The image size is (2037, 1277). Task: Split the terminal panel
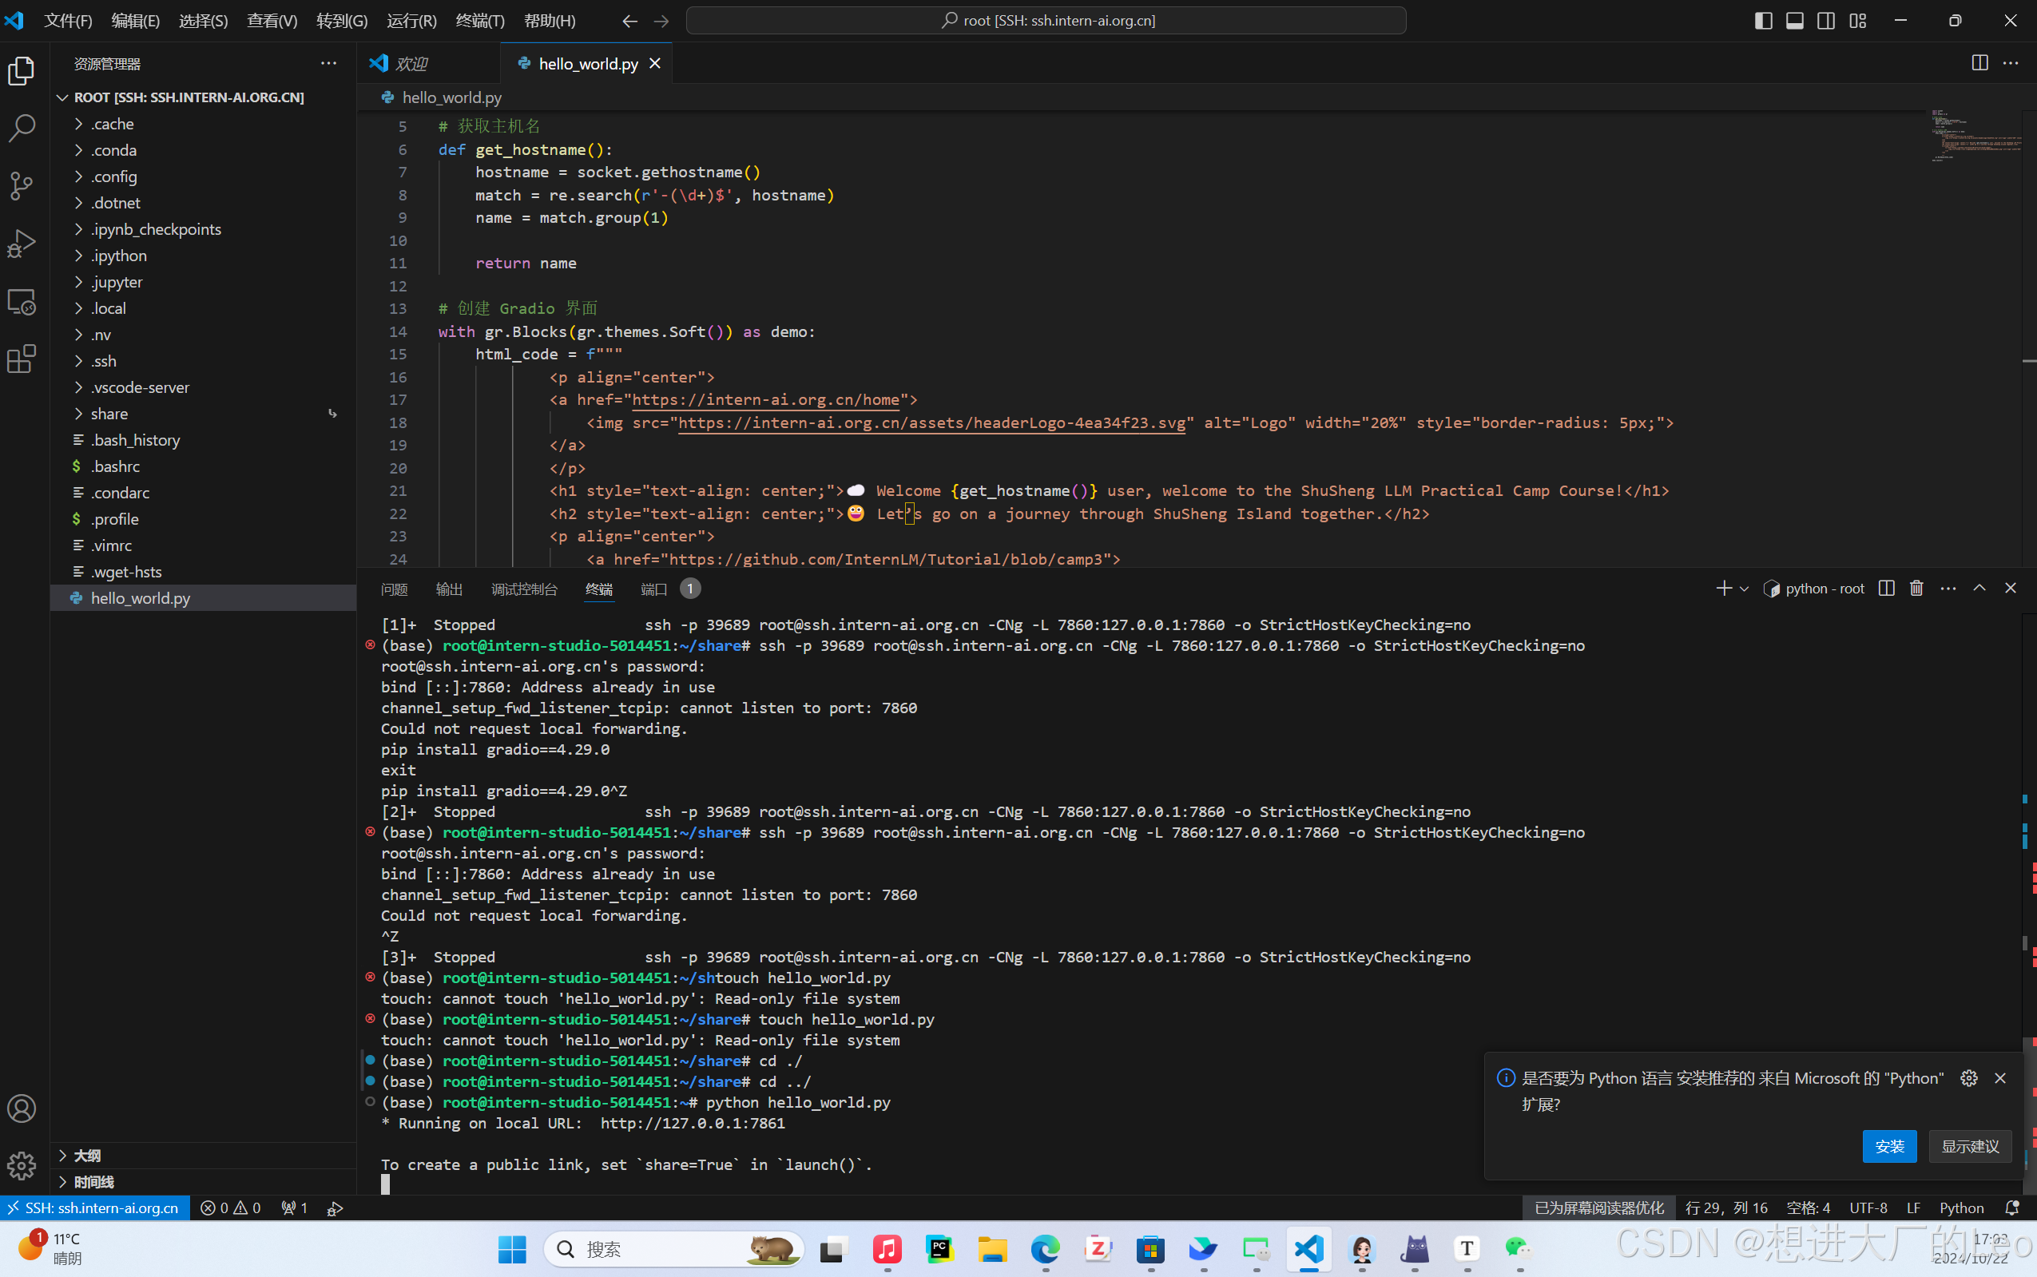click(x=1886, y=589)
